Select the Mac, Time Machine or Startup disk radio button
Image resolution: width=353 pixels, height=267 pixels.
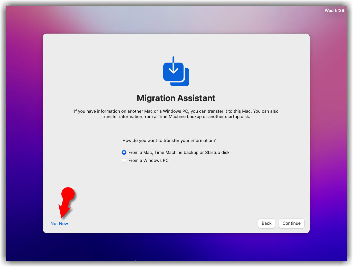(124, 153)
